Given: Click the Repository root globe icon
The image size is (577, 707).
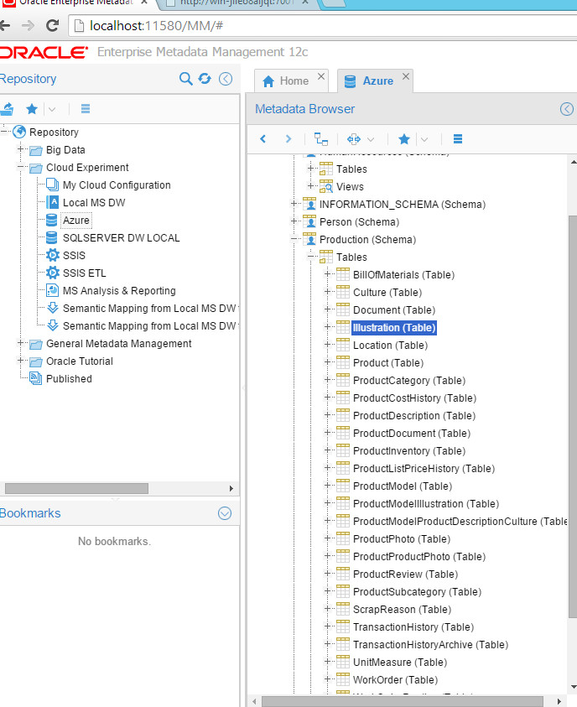Looking at the screenshot, I should click(x=19, y=132).
